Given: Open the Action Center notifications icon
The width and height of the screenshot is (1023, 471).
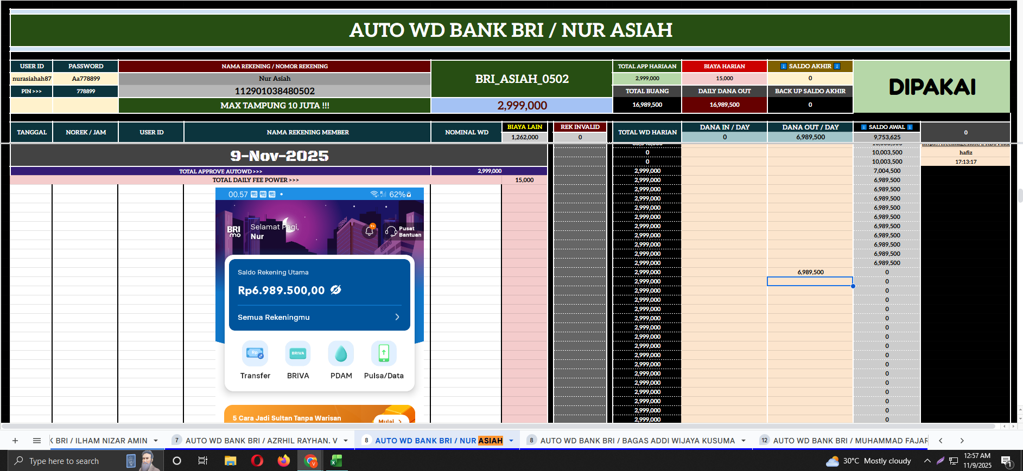Looking at the screenshot, I should (x=1006, y=461).
